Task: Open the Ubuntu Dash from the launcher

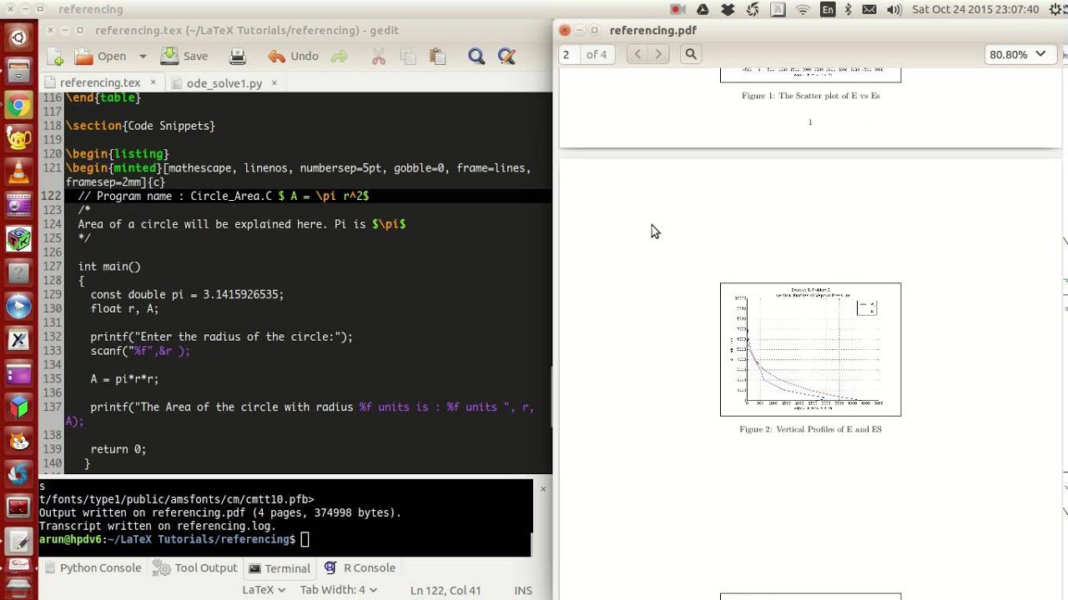Action: 18,37
